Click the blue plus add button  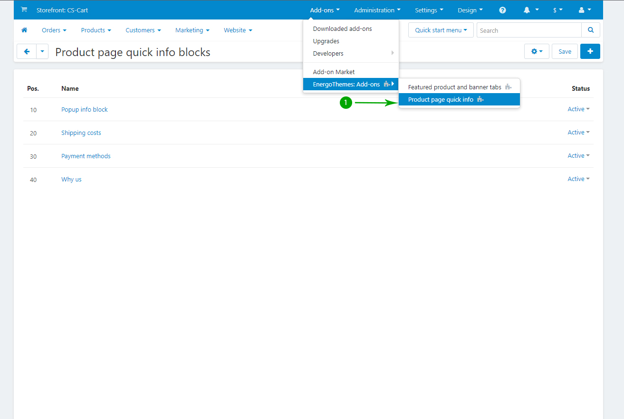[590, 51]
